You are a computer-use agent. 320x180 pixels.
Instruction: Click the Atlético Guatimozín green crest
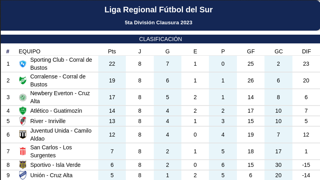click(23, 111)
